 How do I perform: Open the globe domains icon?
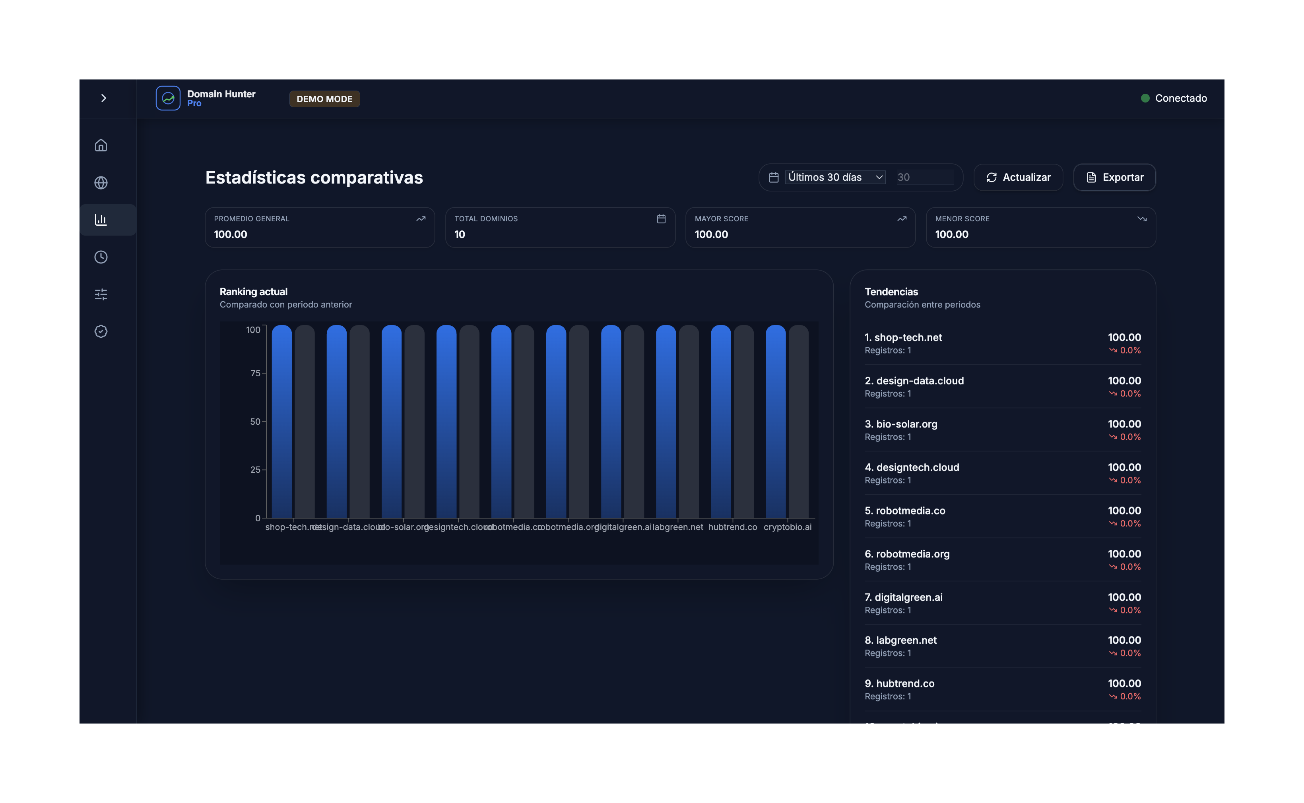101,183
